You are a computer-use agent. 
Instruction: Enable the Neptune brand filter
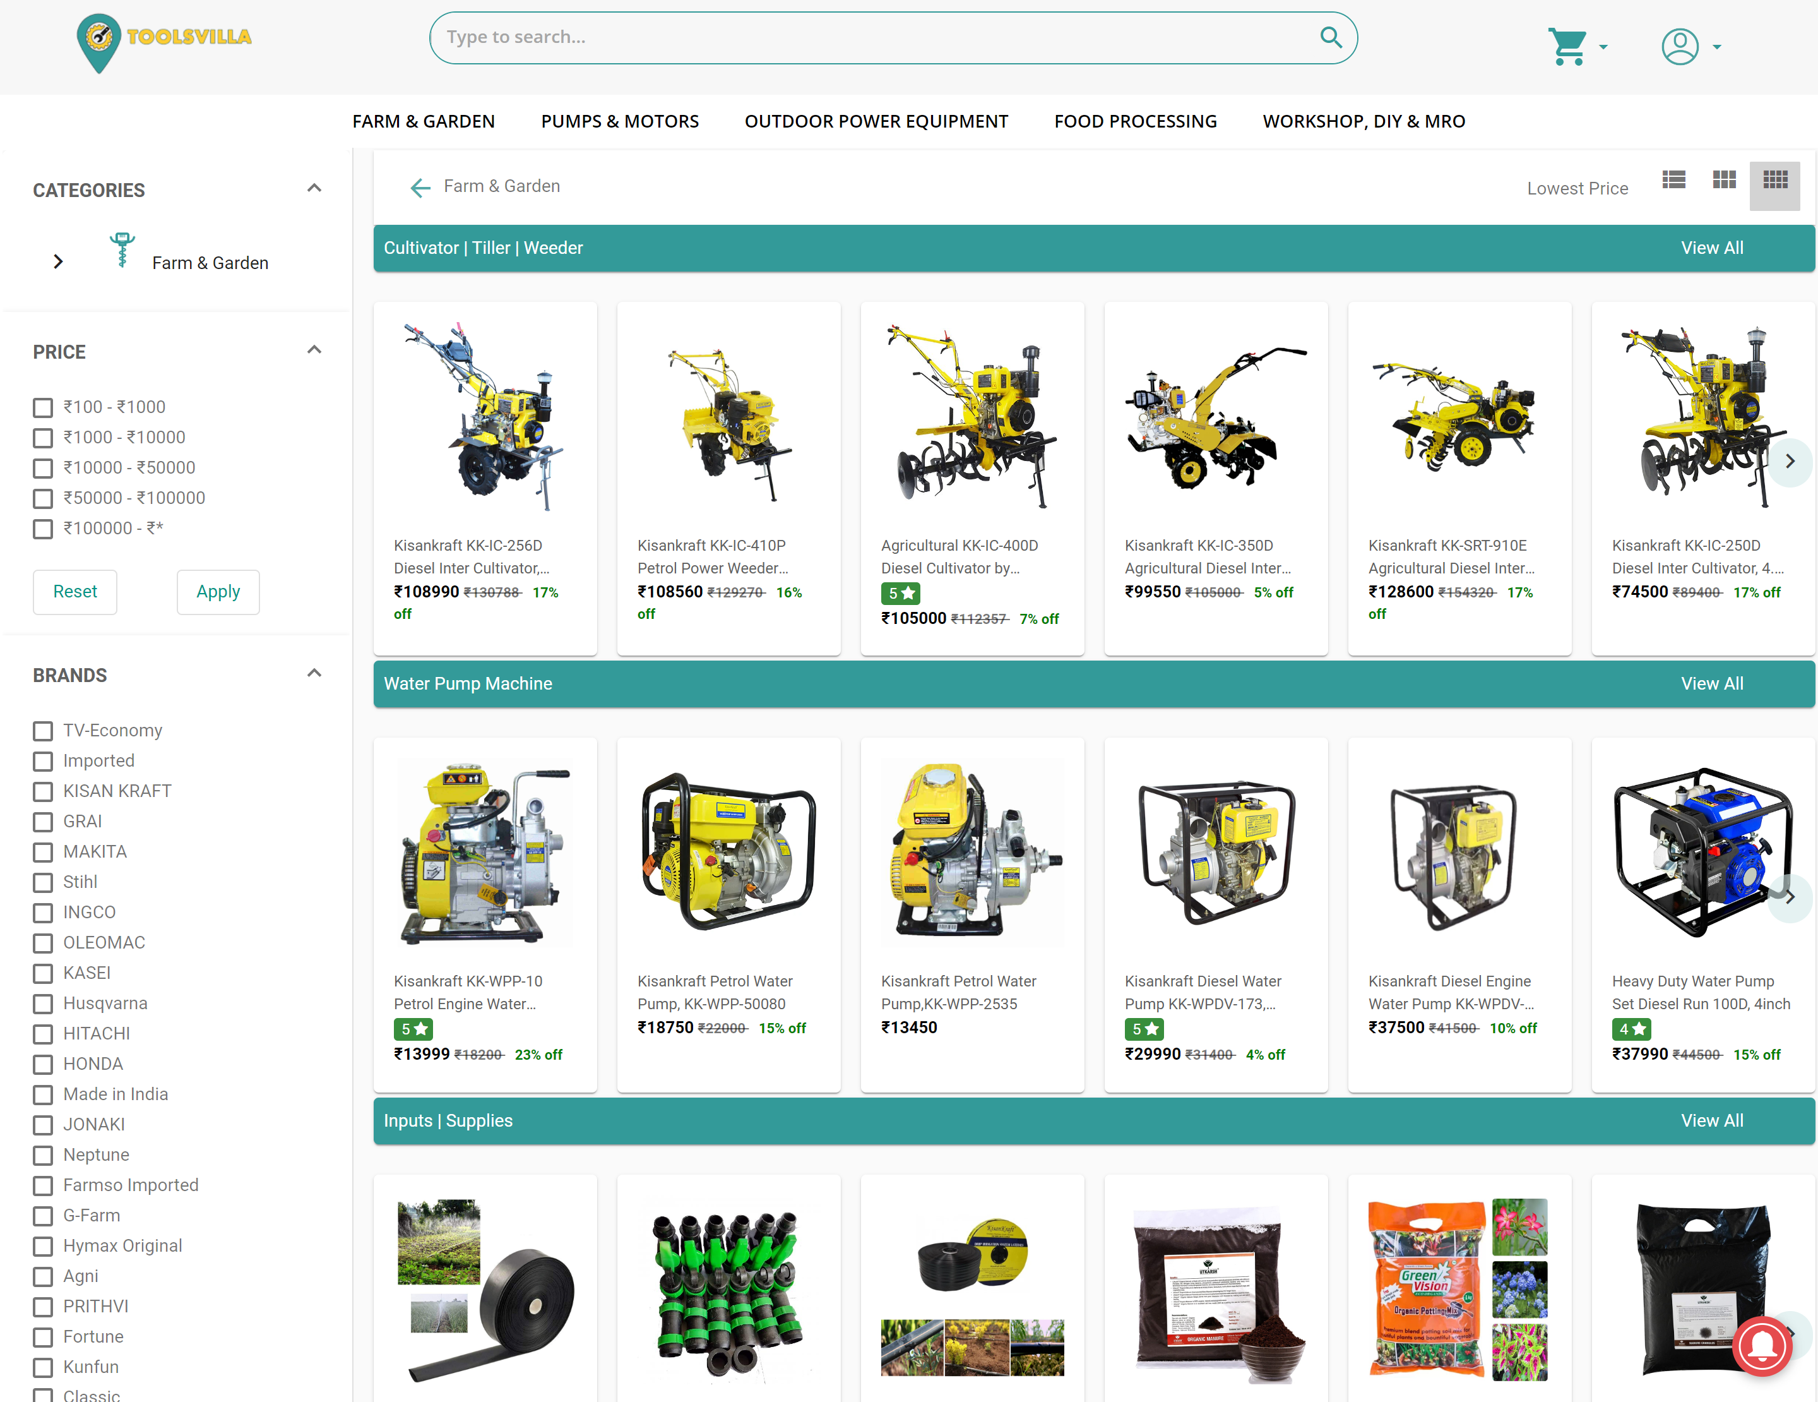(x=42, y=1156)
